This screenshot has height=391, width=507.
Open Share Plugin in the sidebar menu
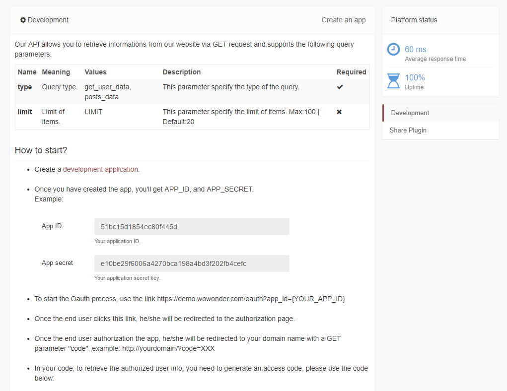[408, 130]
